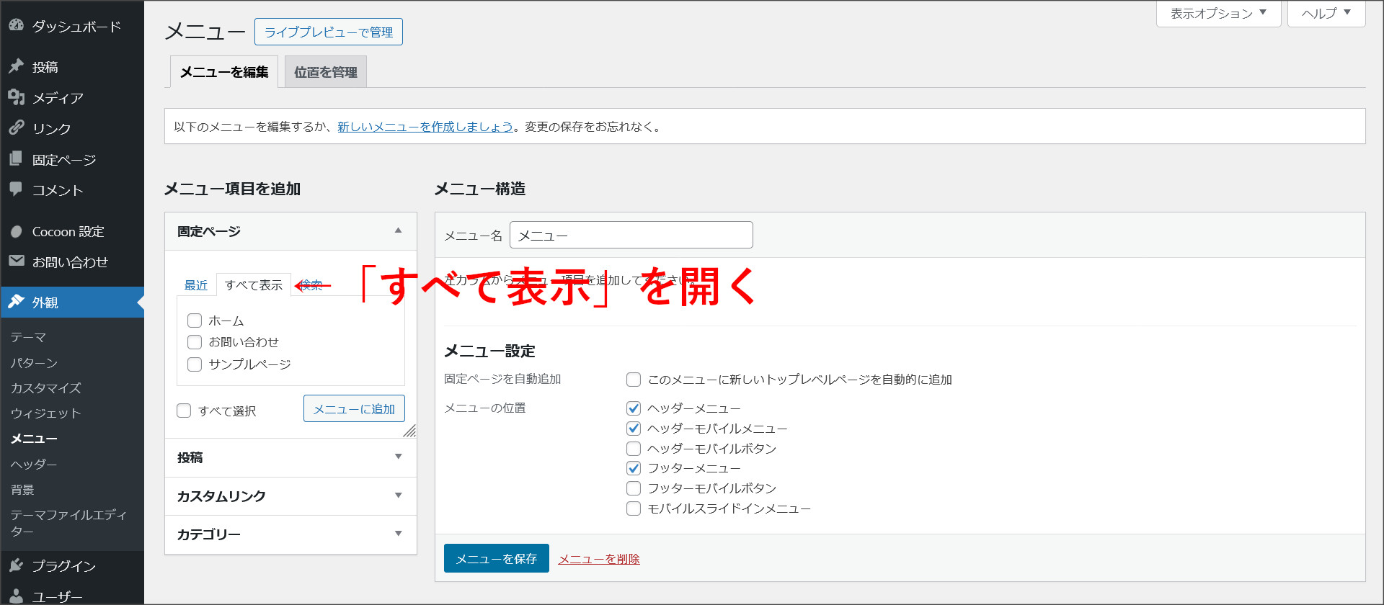Grab the page list resize handle

(409, 431)
